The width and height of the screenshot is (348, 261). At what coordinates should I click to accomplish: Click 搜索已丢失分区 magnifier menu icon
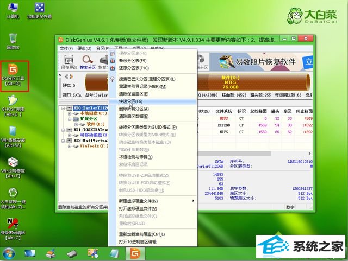click(113, 79)
